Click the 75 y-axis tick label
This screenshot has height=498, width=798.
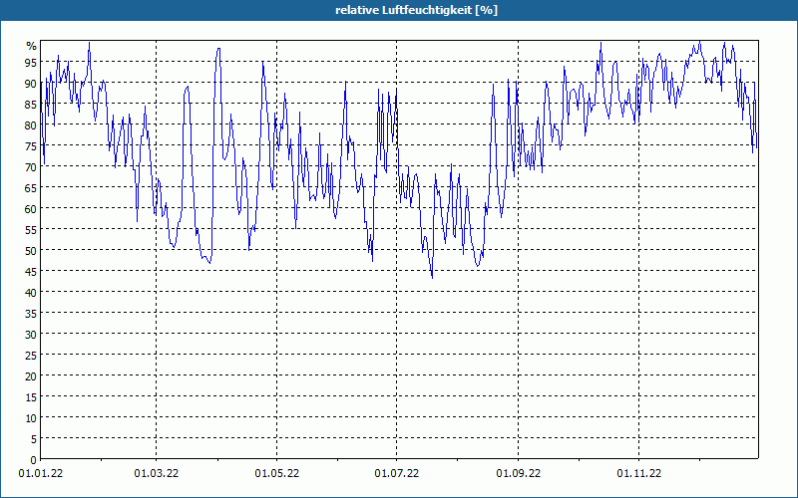pos(31,146)
